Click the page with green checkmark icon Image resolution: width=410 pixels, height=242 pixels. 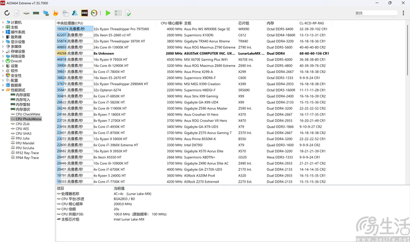128,13
